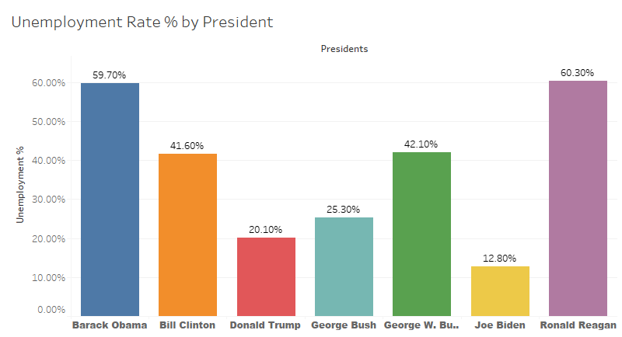This screenshot has width=622, height=337.
Task: Select the 60.30% data label
Action: 578,73
